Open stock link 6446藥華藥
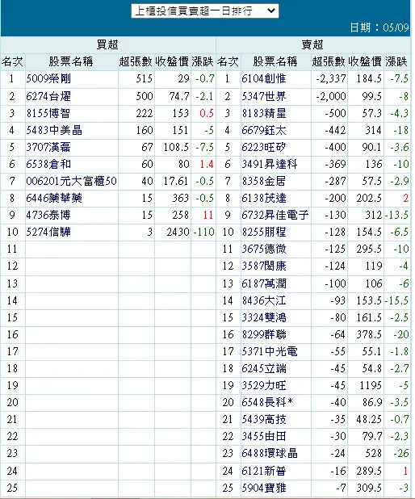Screen dimensions: 415x499 (x=54, y=198)
